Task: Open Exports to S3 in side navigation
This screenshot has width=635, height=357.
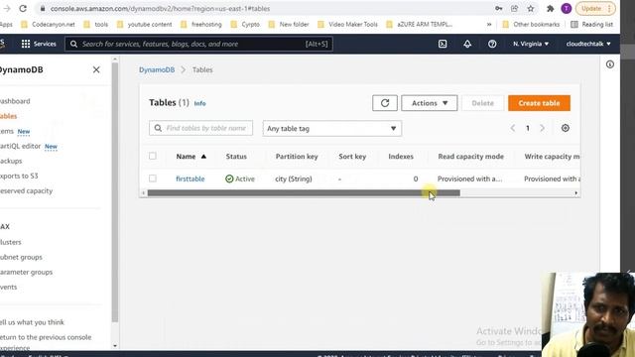Action: click(x=19, y=177)
